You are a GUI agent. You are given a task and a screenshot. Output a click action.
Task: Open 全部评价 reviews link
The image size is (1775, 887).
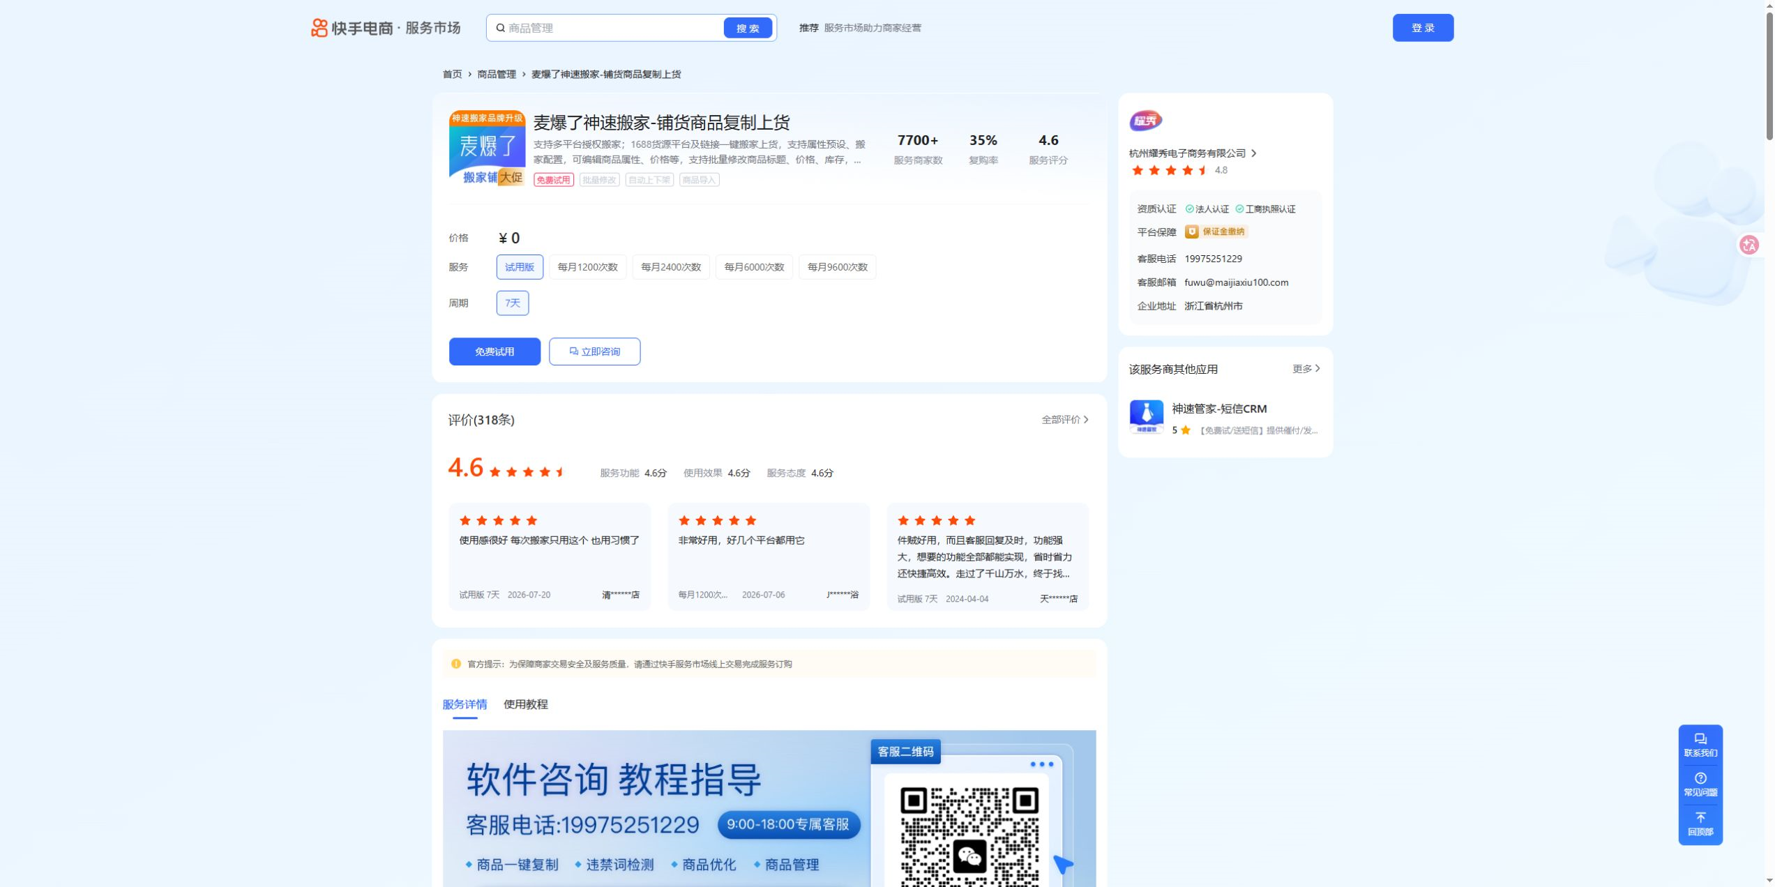1064,420
